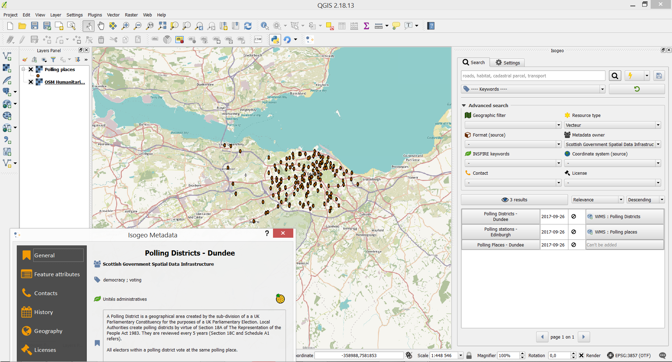
Task: Collapse the Polling places layer tree
Action: coord(23,69)
